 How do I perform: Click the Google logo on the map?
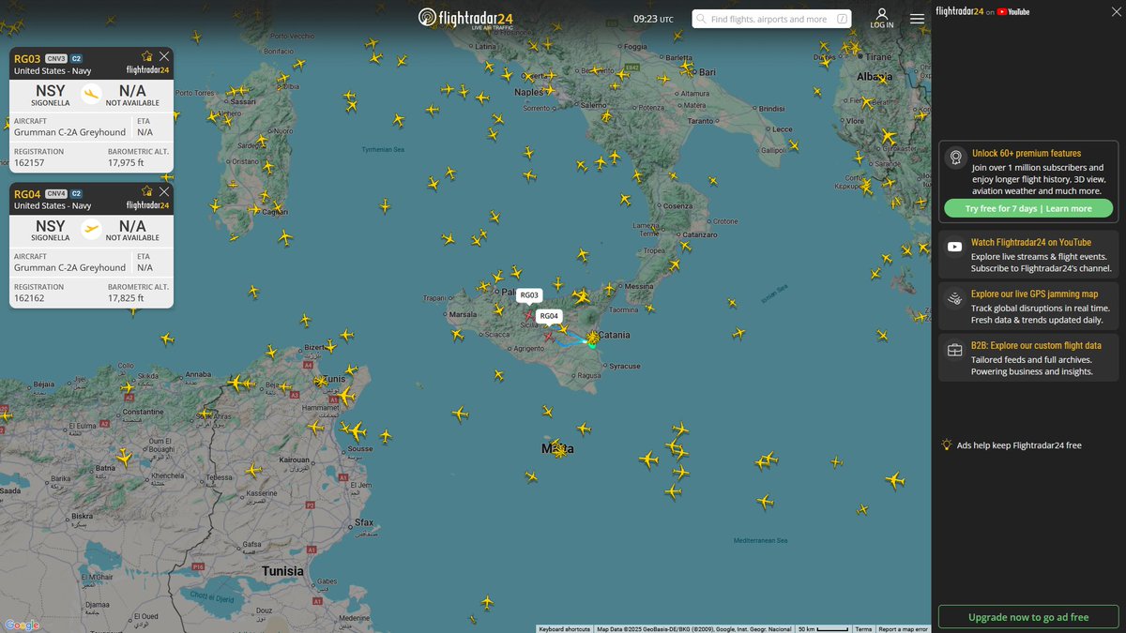coord(22,625)
